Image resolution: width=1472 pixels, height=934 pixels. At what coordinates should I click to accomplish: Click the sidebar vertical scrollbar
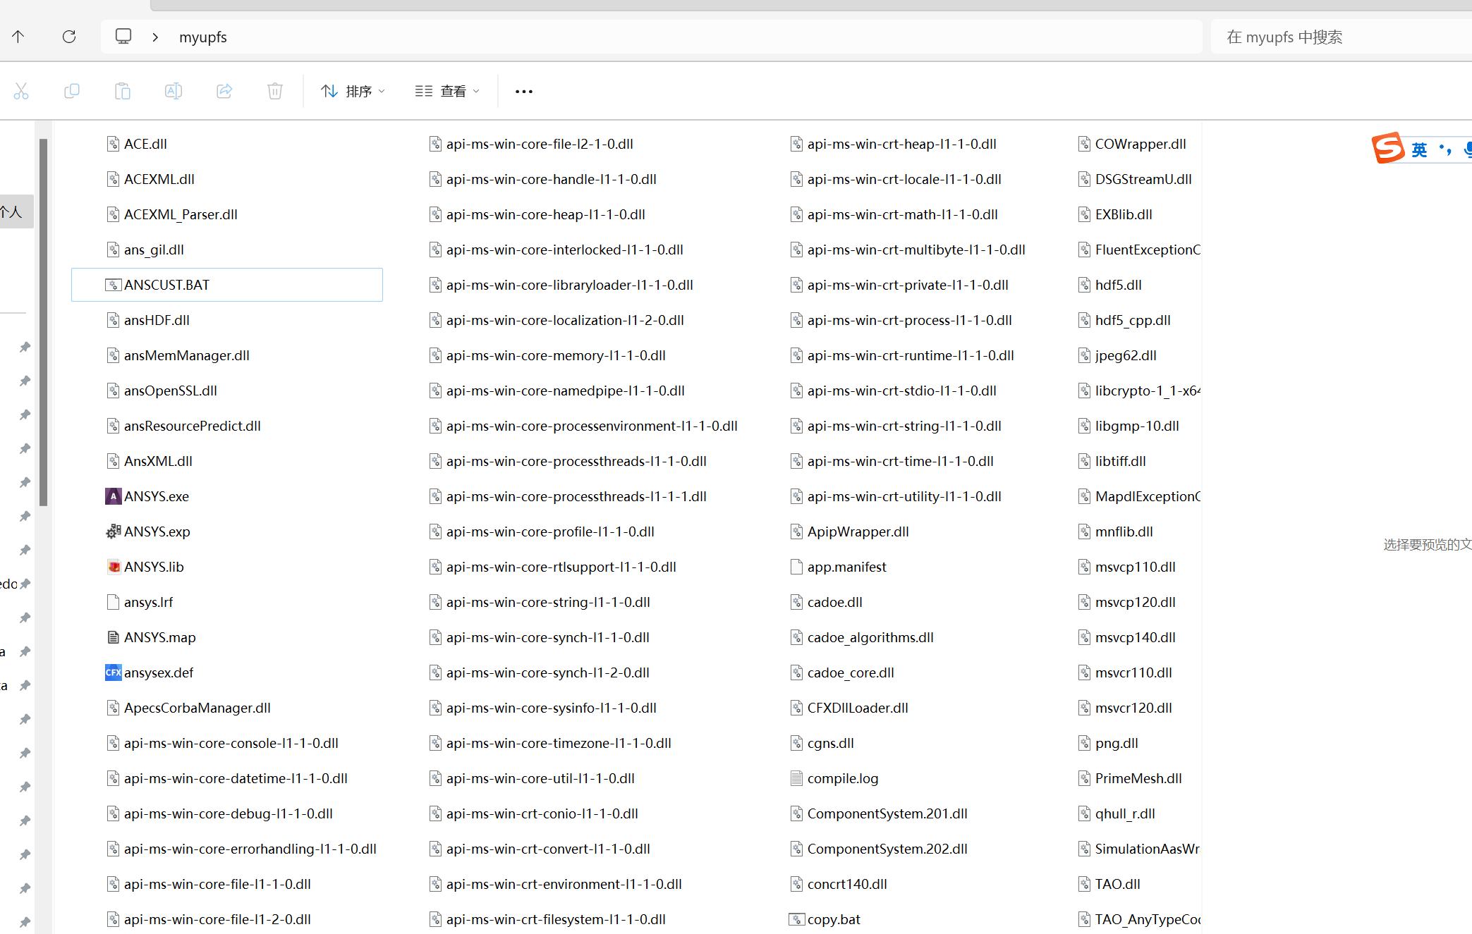click(44, 321)
